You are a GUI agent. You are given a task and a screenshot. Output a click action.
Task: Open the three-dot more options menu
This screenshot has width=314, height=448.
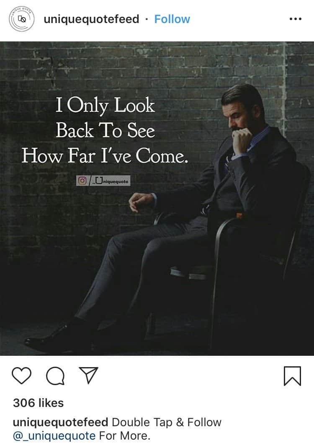[x=296, y=19]
